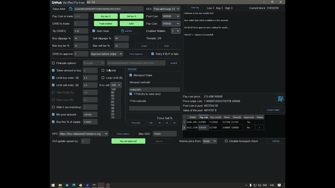This screenshot has width=335, height=188.
Task: Click the Force Buy button
Action: pos(136,123)
